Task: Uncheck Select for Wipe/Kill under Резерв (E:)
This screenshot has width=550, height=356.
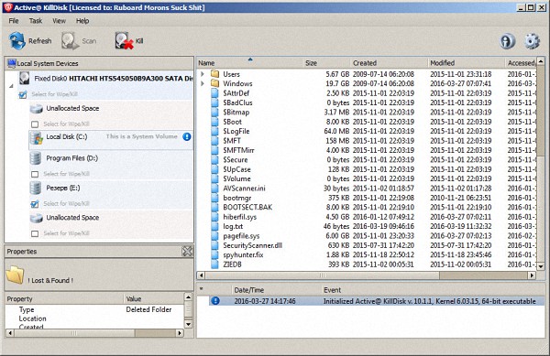Action: [x=35, y=204]
